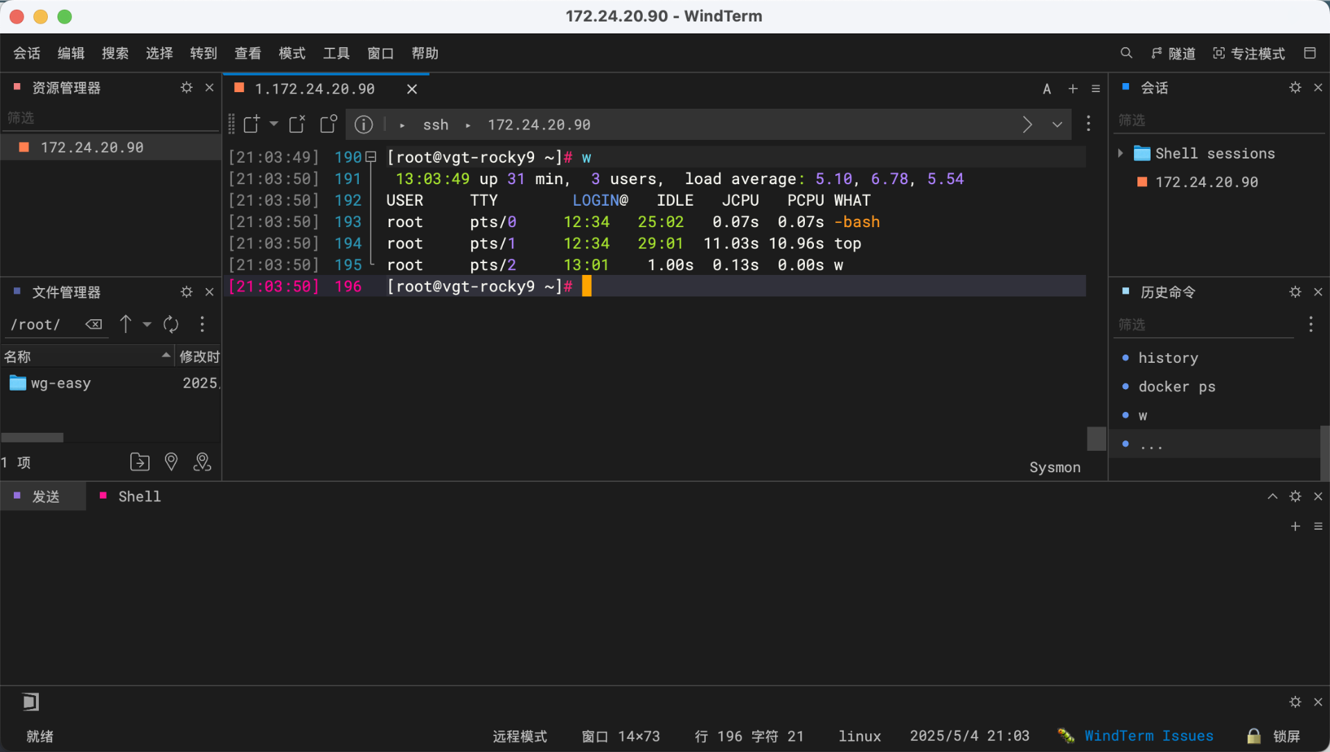Expand the Shell sessions tree node

[1120, 153]
